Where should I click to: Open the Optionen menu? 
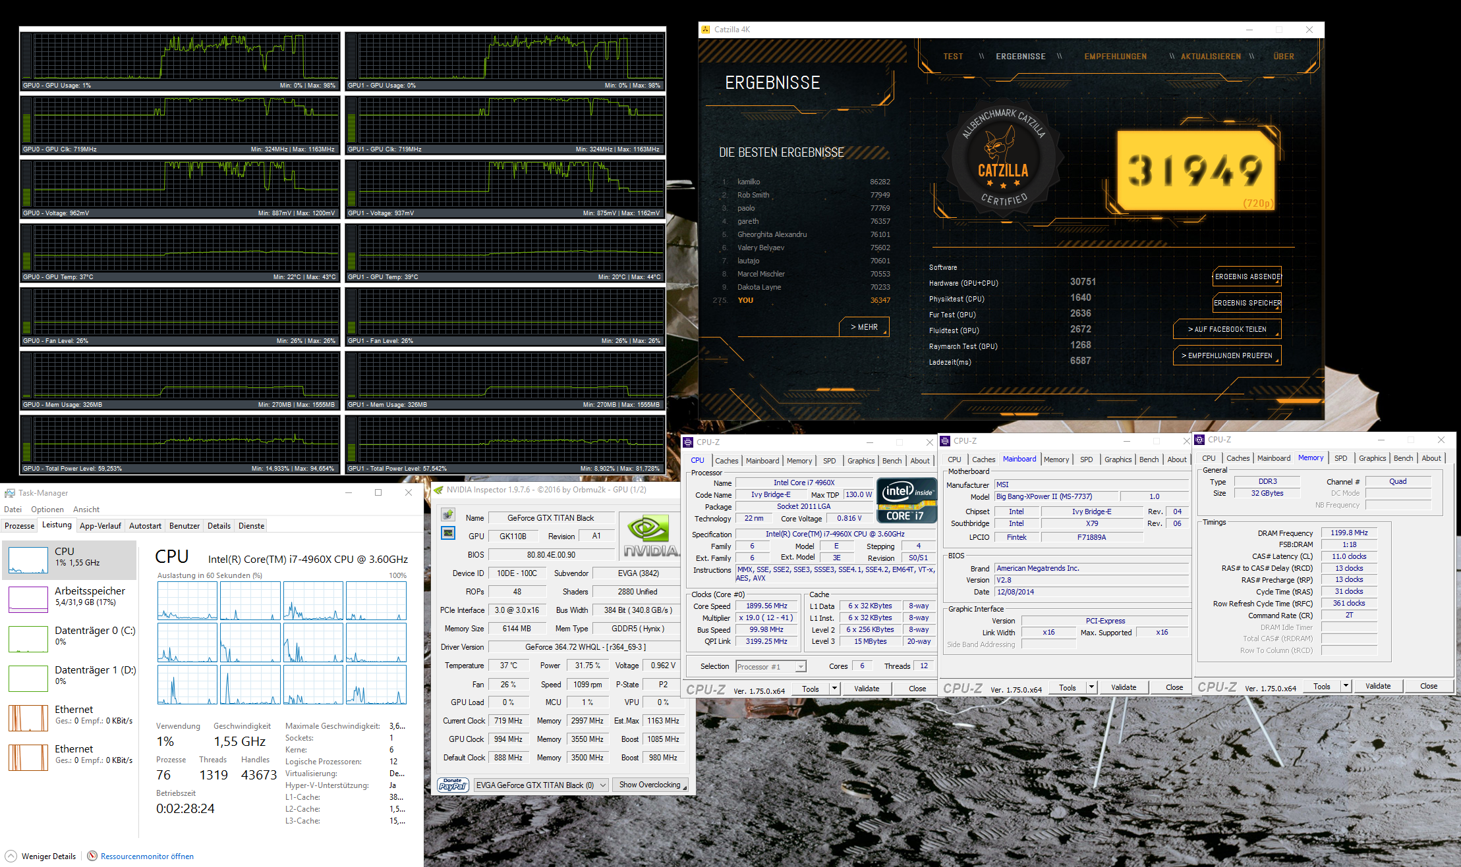point(47,509)
